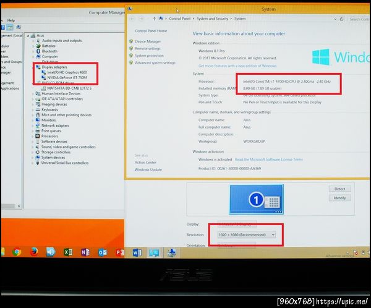Click the Network adapters icon
The height and width of the screenshot is (308, 371).
(x=38, y=126)
